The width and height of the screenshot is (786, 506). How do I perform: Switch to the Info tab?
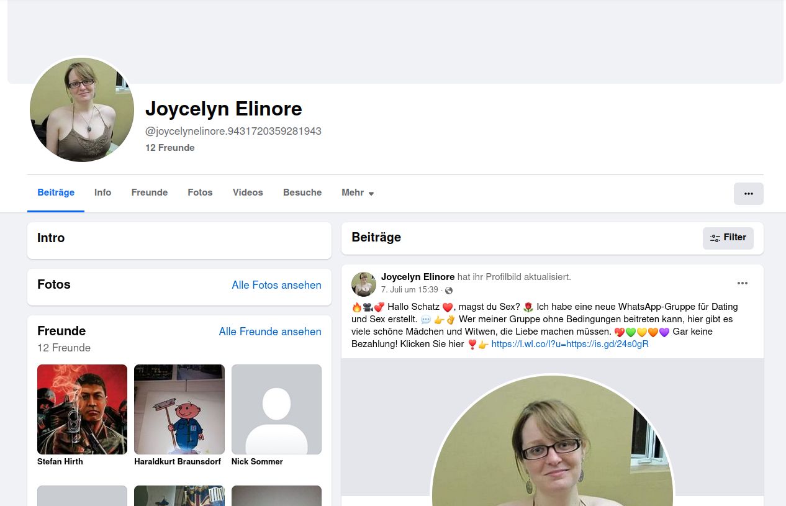coord(103,192)
